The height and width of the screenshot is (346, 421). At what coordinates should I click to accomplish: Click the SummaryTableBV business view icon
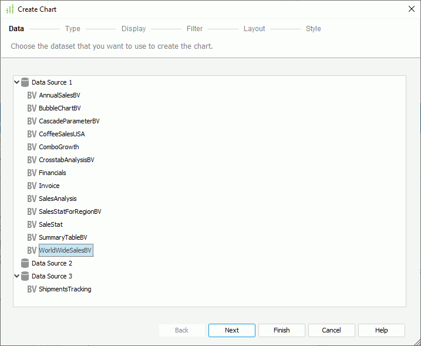pyautogui.click(x=32, y=237)
